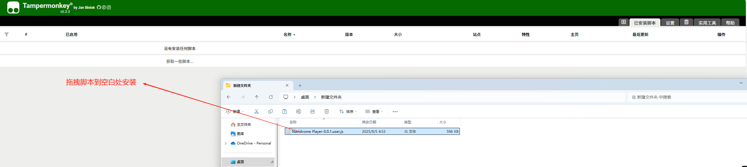Open the 新建 dropdown in Explorer toolbar

(235, 111)
